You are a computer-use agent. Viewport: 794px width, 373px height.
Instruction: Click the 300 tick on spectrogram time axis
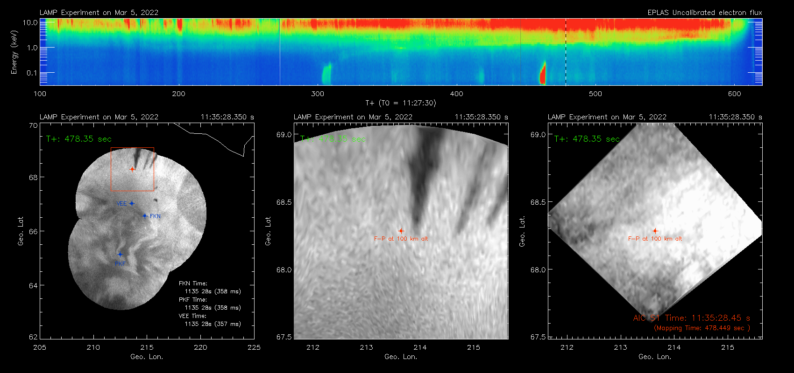[x=318, y=94]
